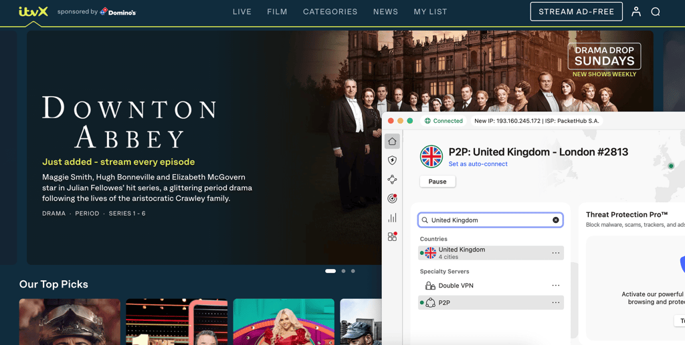This screenshot has height=345, width=685.
Task: Open the first Our Top Picks thumbnail
Action: 70,322
